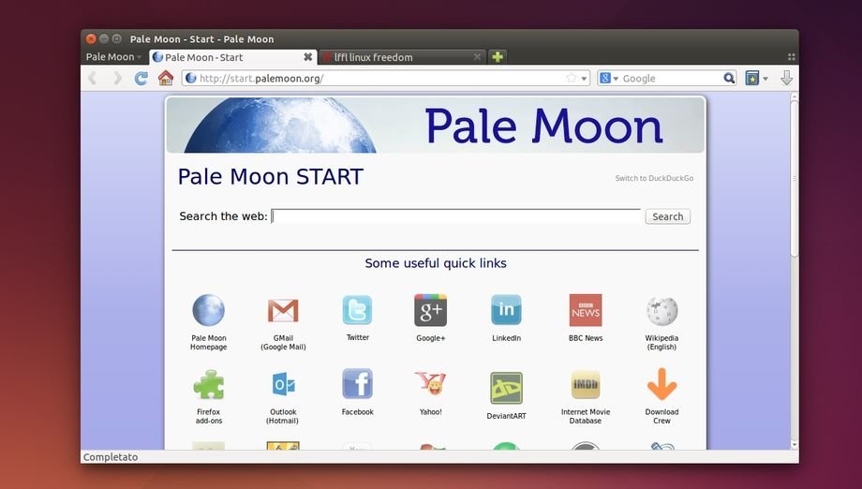This screenshot has width=862, height=489.
Task: Bookmark this page with the star icon
Action: coord(572,78)
